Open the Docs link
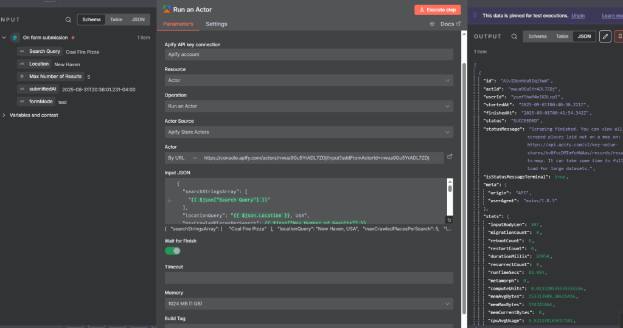The width and height of the screenshot is (623, 328). 450,24
